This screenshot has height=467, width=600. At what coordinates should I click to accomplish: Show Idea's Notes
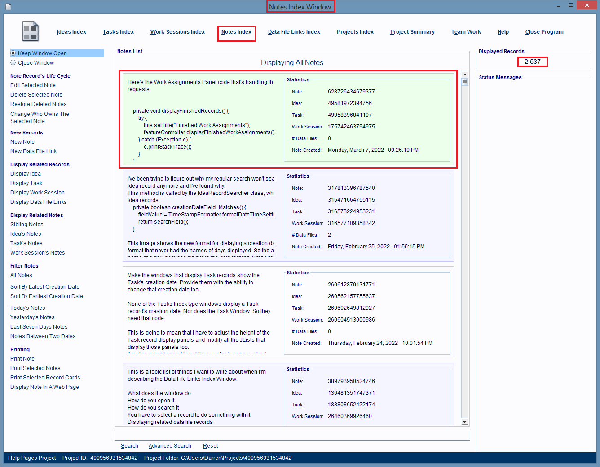click(x=26, y=234)
